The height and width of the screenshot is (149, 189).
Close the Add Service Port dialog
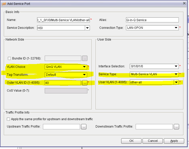[184, 3]
